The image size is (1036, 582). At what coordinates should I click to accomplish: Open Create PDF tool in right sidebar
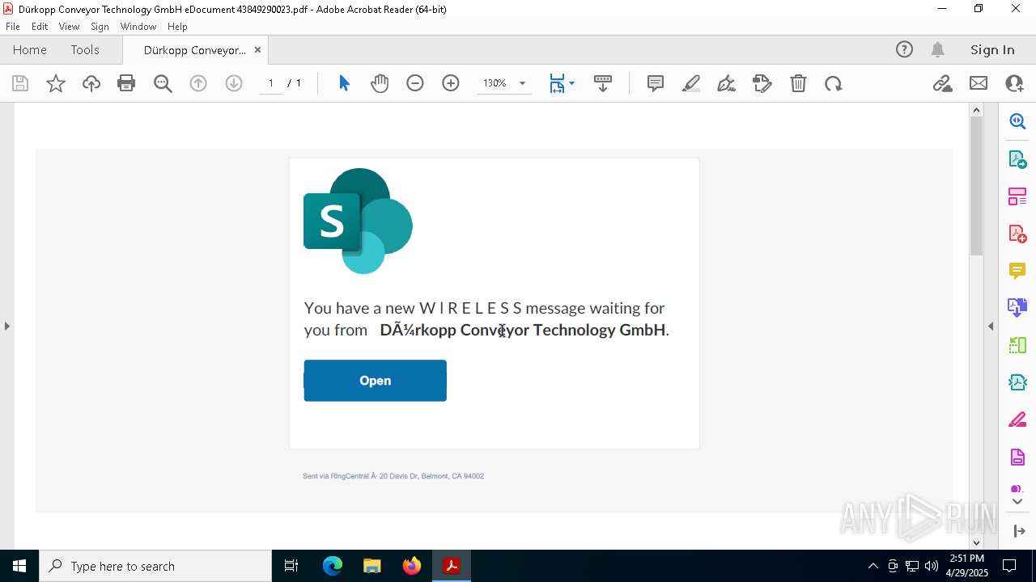click(1017, 234)
